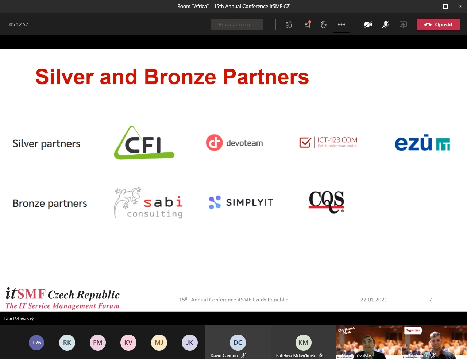
Task: Minimize the Teams meeting window
Action: click(x=432, y=6)
